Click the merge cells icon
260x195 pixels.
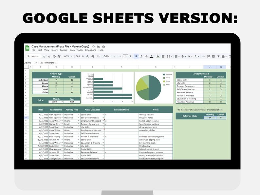[x=168, y=56]
